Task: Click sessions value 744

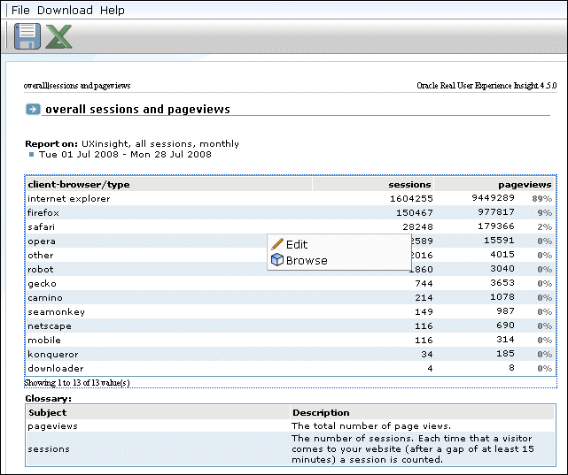Action: coord(424,283)
